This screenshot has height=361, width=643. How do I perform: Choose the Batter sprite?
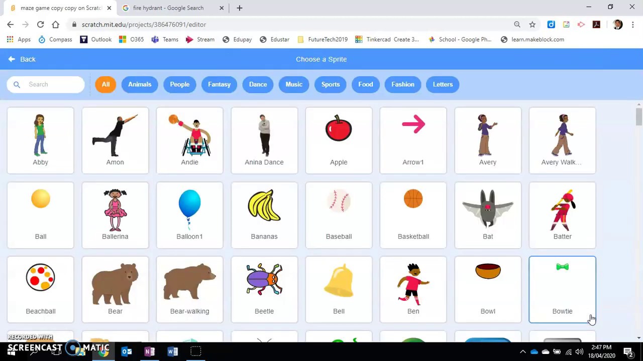pyautogui.click(x=562, y=215)
